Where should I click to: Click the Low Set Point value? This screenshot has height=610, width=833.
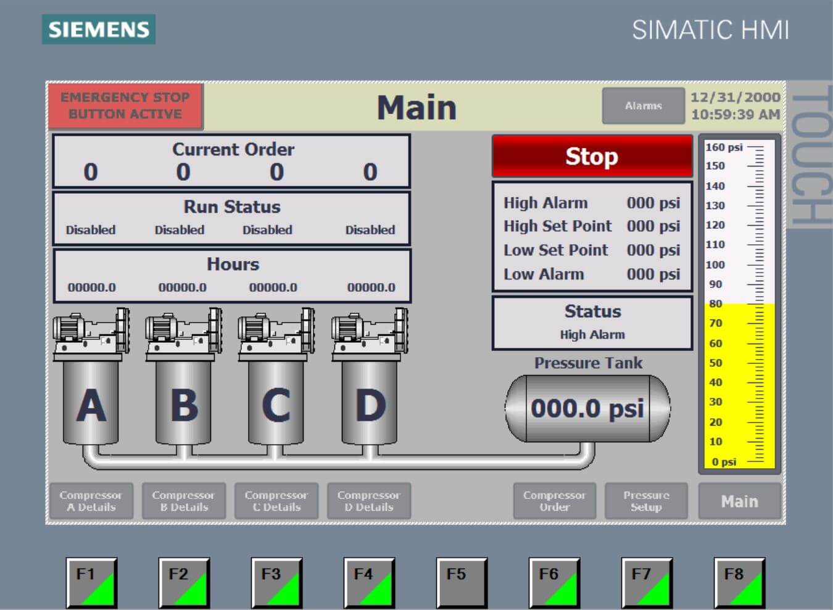(x=653, y=250)
